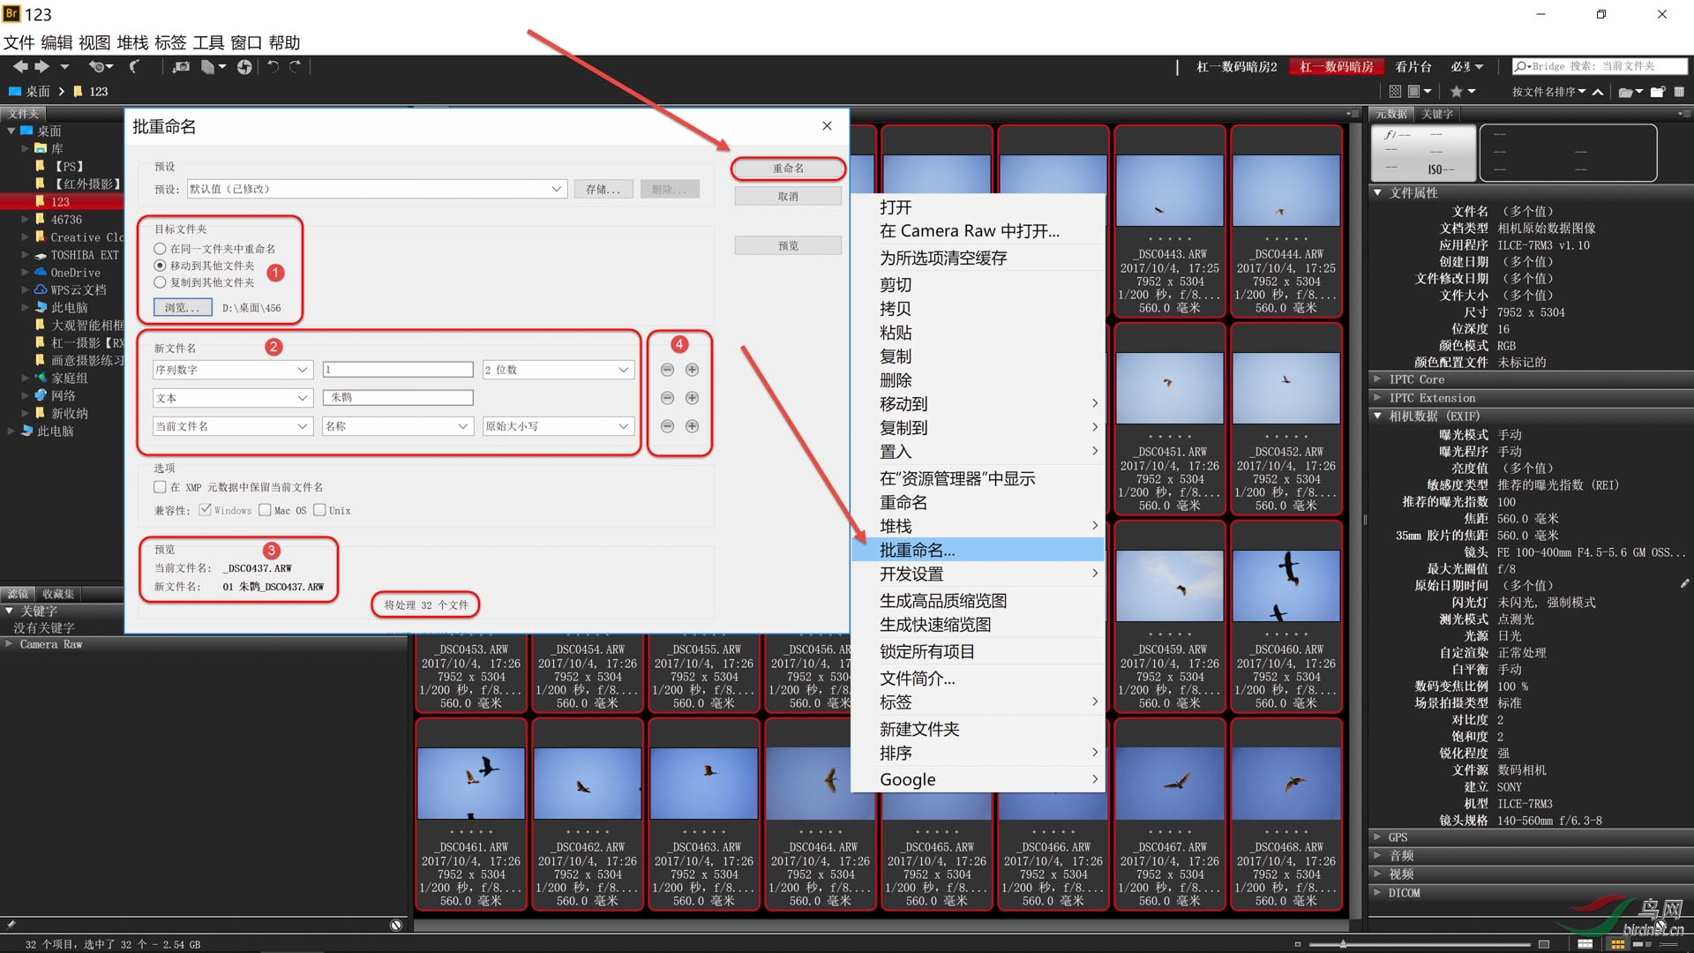Screen dimensions: 1694x953
Task: Select 复制到其他文件夹 radio option
Action: (x=160, y=282)
